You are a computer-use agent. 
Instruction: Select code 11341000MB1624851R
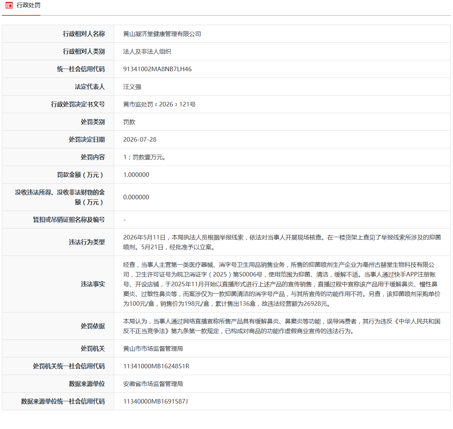click(x=156, y=366)
